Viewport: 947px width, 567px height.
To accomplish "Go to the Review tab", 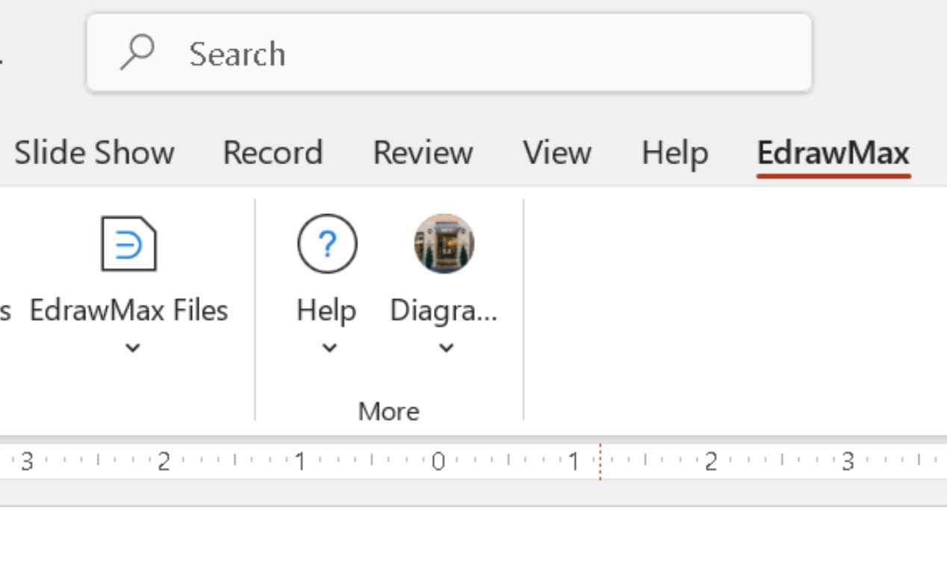I will point(423,153).
